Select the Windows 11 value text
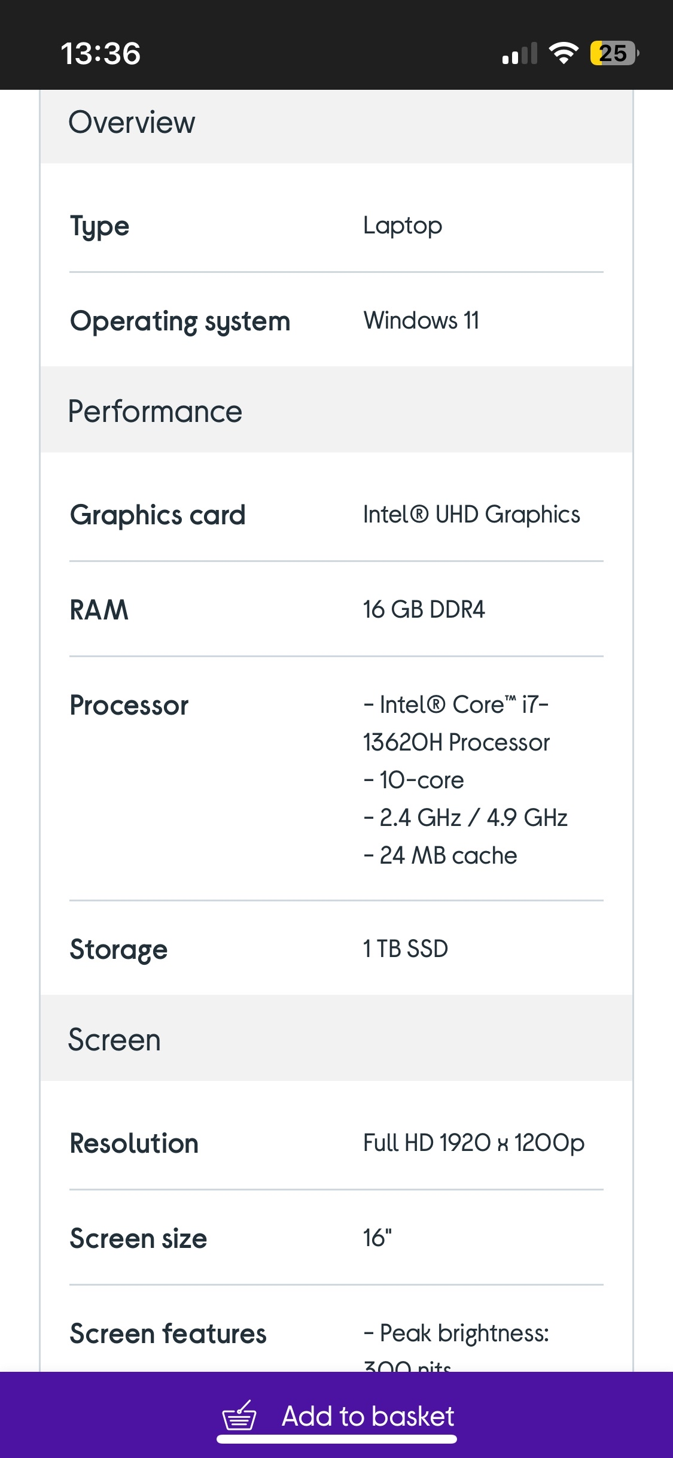This screenshot has width=673, height=1458. click(421, 320)
